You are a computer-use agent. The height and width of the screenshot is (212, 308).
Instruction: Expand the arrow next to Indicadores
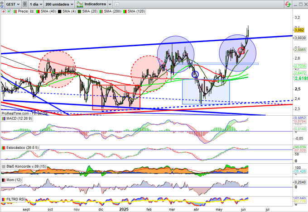tap(110, 4)
